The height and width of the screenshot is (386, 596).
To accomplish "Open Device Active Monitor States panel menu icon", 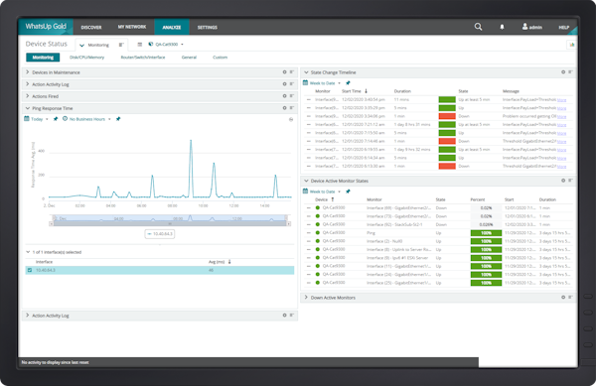I will pos(570,181).
